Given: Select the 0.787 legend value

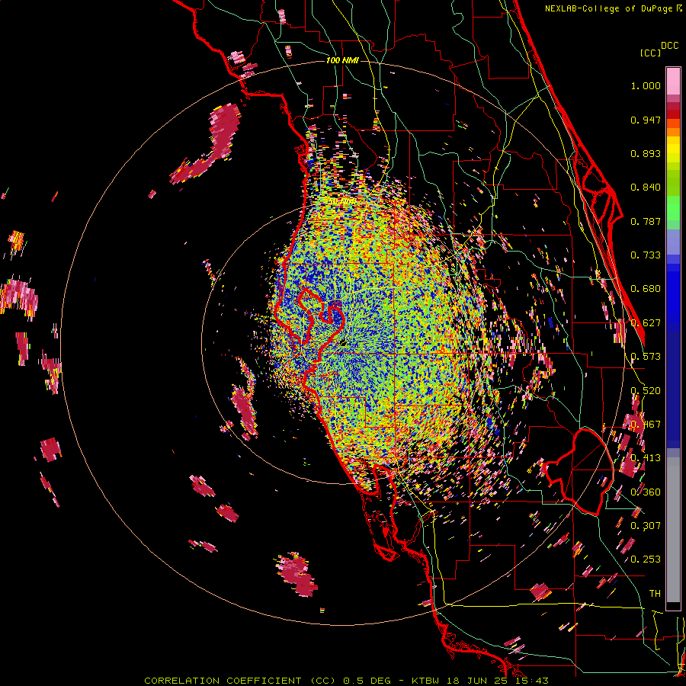Looking at the screenshot, I should 646,221.
